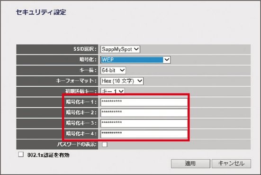Image resolution: width=261 pixels, height=175 pixels.
Task: Click the 暗号化キー 3 password field
Action: point(144,123)
